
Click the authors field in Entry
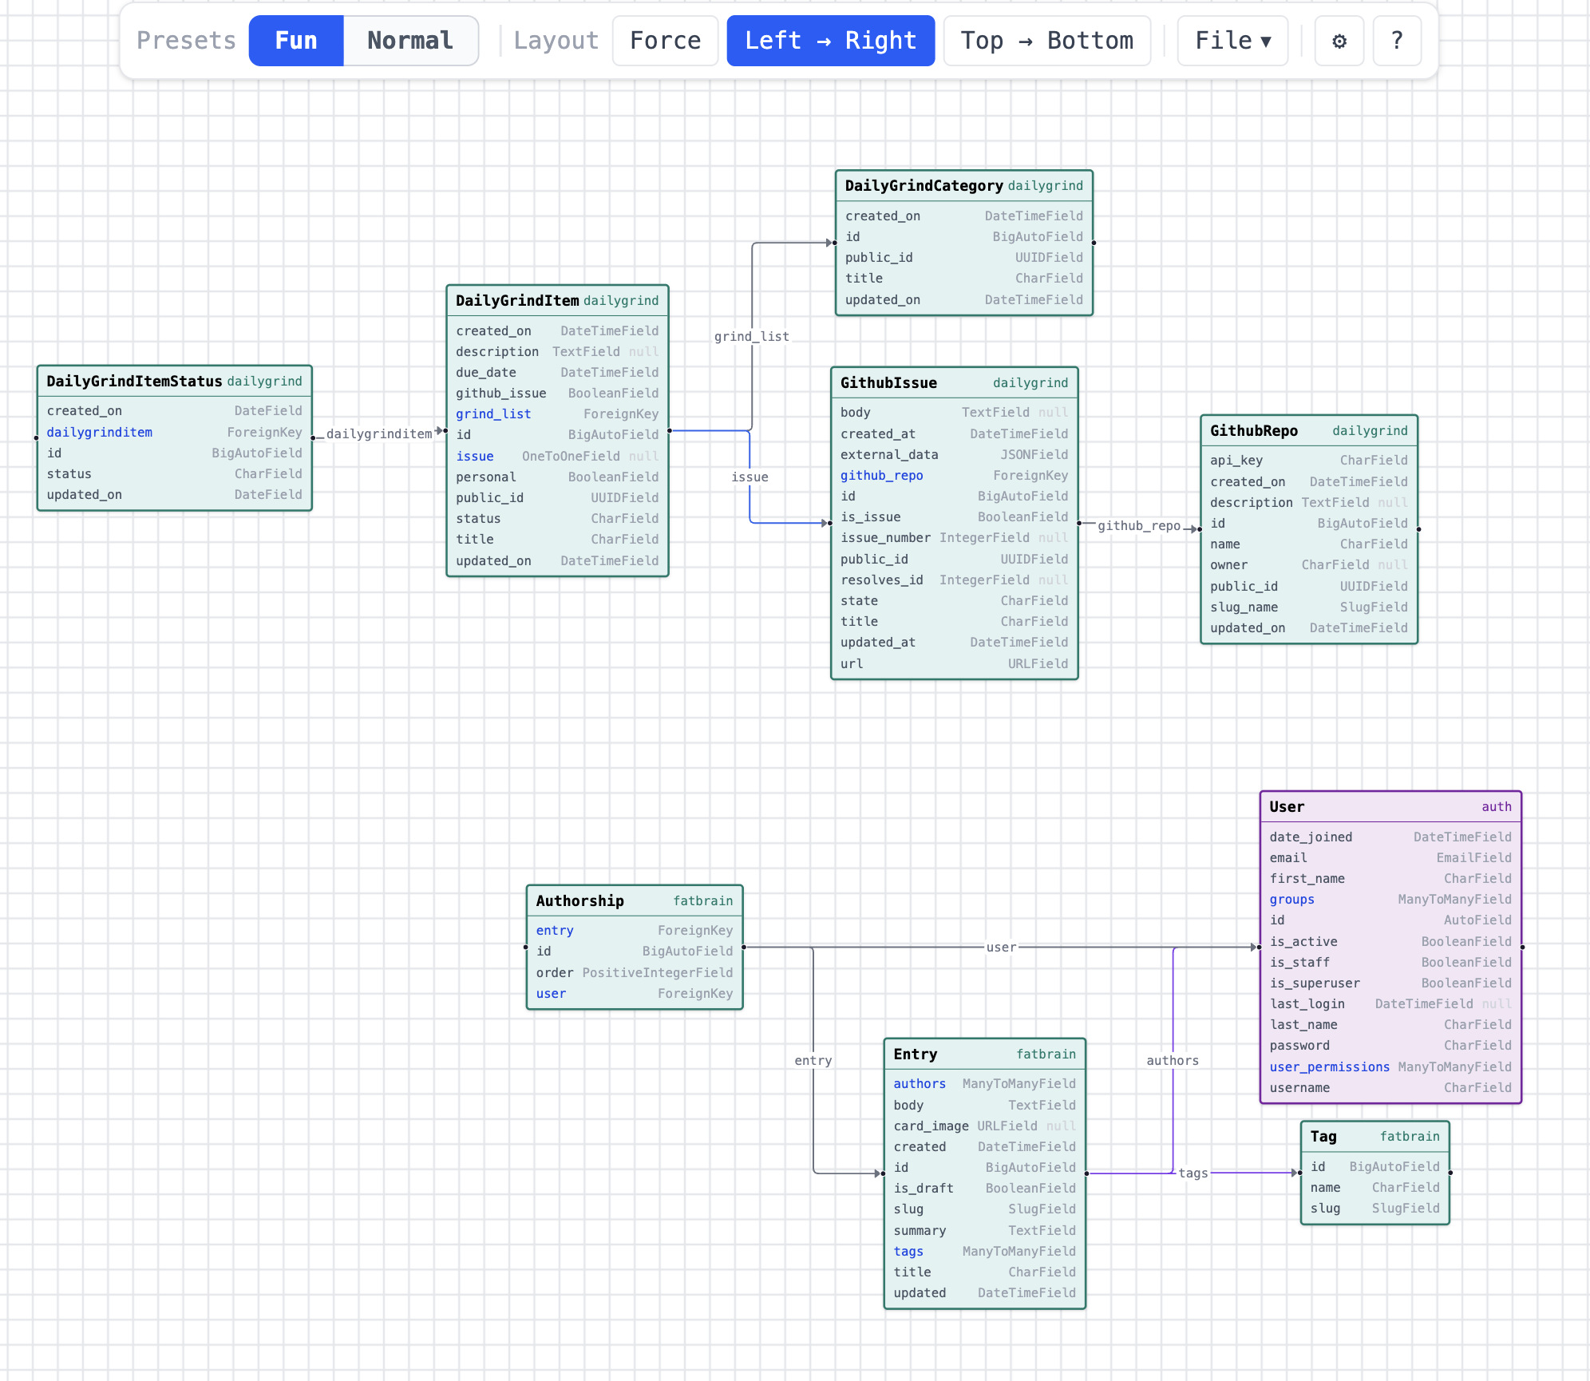pyautogui.click(x=920, y=1084)
